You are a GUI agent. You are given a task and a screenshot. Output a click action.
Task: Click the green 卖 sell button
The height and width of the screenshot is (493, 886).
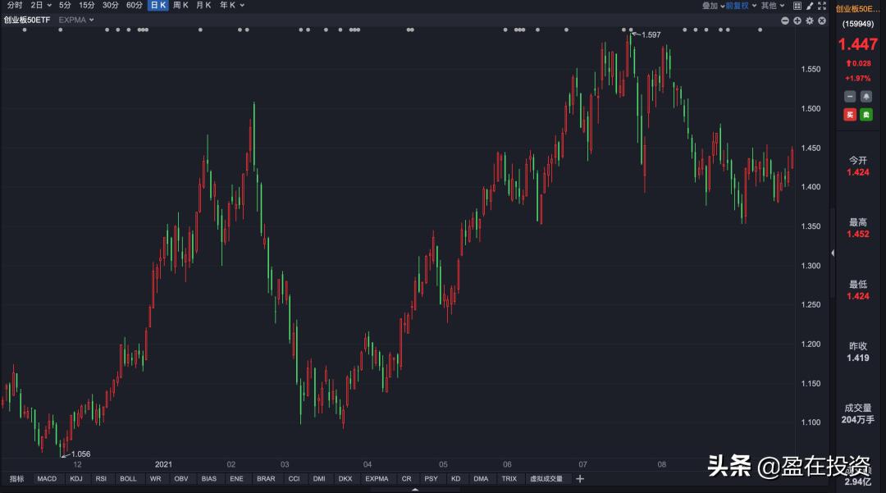866,115
